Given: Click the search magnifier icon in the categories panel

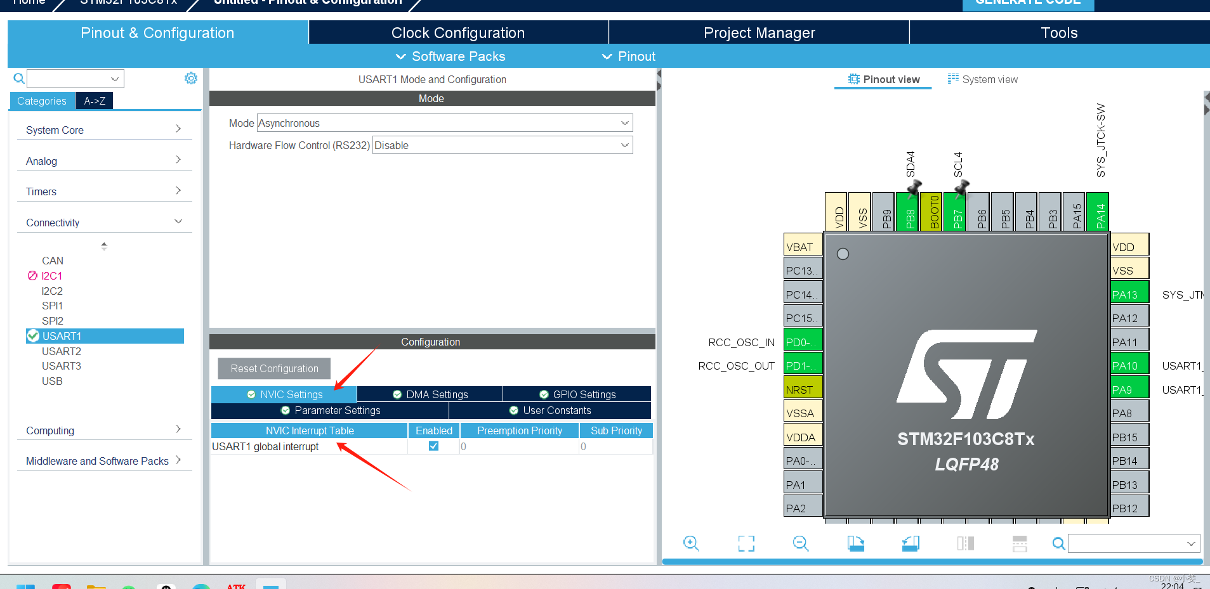Looking at the screenshot, I should 19,79.
